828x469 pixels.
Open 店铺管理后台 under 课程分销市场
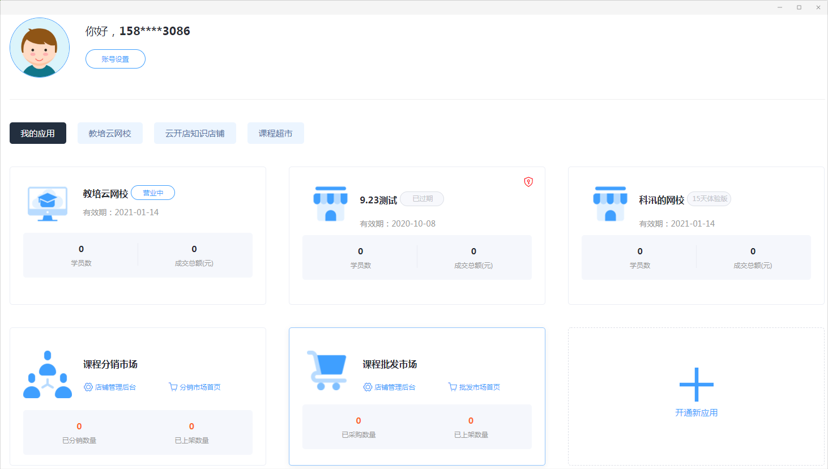click(110, 387)
